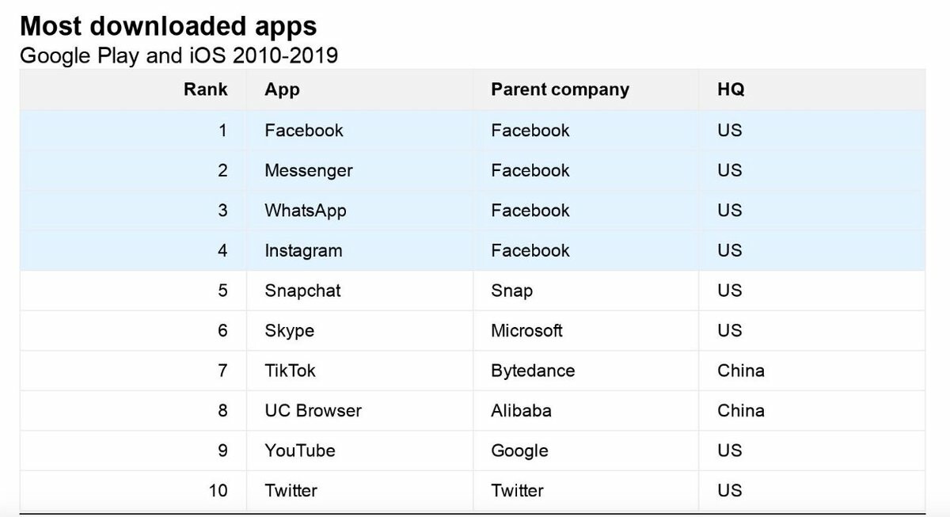Click the HQ column header
The image size is (950, 517).
pyautogui.click(x=731, y=89)
